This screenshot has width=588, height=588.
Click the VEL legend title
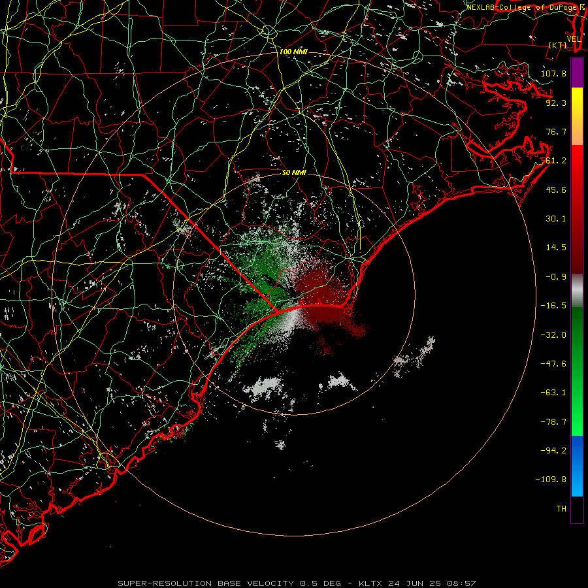(574, 39)
